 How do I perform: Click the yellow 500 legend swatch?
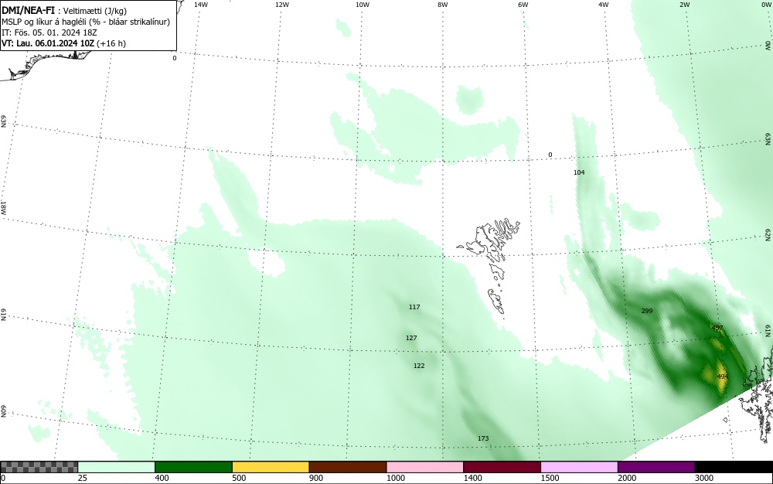271,467
